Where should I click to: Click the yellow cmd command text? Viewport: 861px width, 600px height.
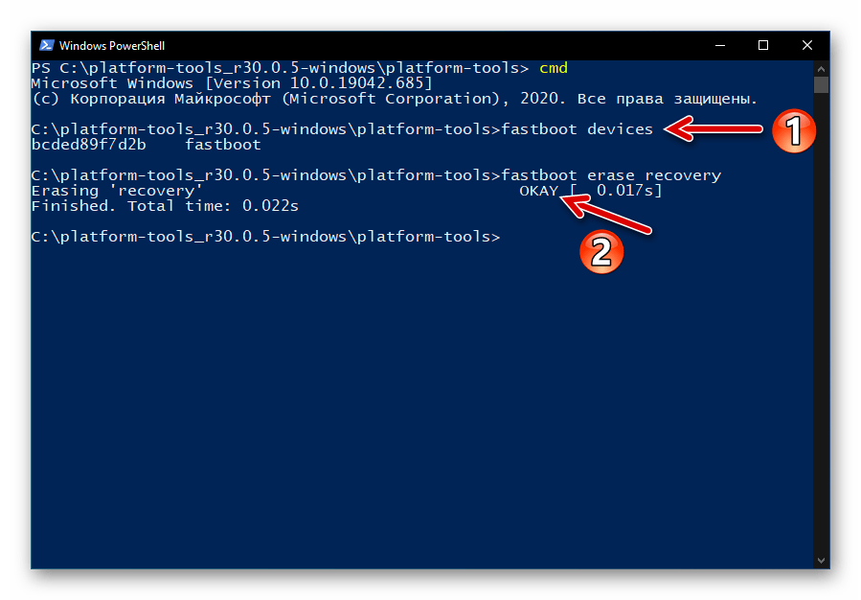(x=554, y=68)
